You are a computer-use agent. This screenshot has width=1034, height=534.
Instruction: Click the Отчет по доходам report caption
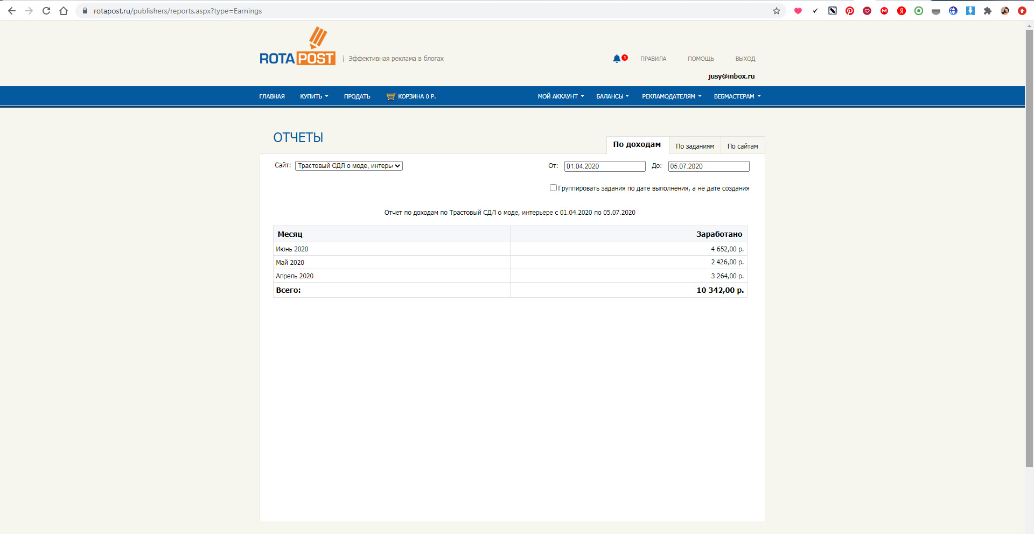click(510, 213)
